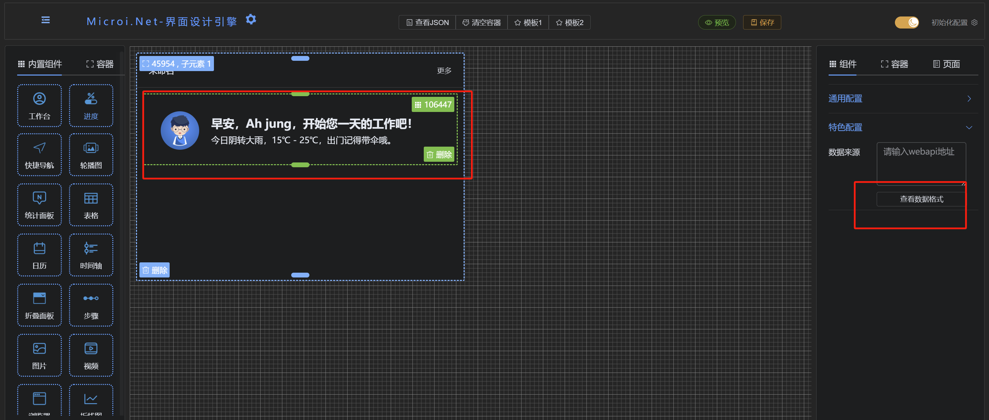Select the 工作台 component icon
Image resolution: width=989 pixels, height=420 pixels.
(39, 105)
